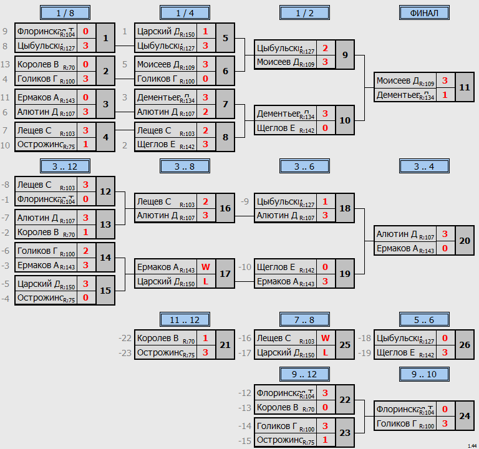Image resolution: width=479 pixels, height=449 pixels.
Task: Open the 9 .. 12 placement header
Action: 304,374
